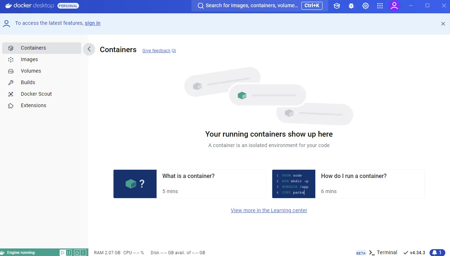This screenshot has width=450, height=256.
Task: Click the RAM 2.07 GB status text
Action: (x=107, y=253)
